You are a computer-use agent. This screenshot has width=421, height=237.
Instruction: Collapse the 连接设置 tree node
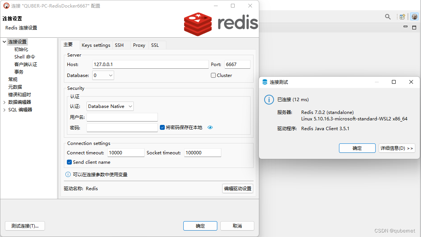[x=4, y=42]
